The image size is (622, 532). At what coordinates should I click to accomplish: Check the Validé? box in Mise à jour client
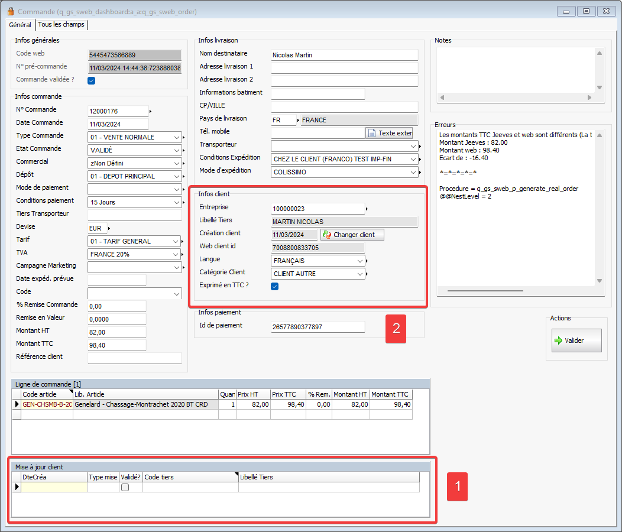tap(125, 488)
